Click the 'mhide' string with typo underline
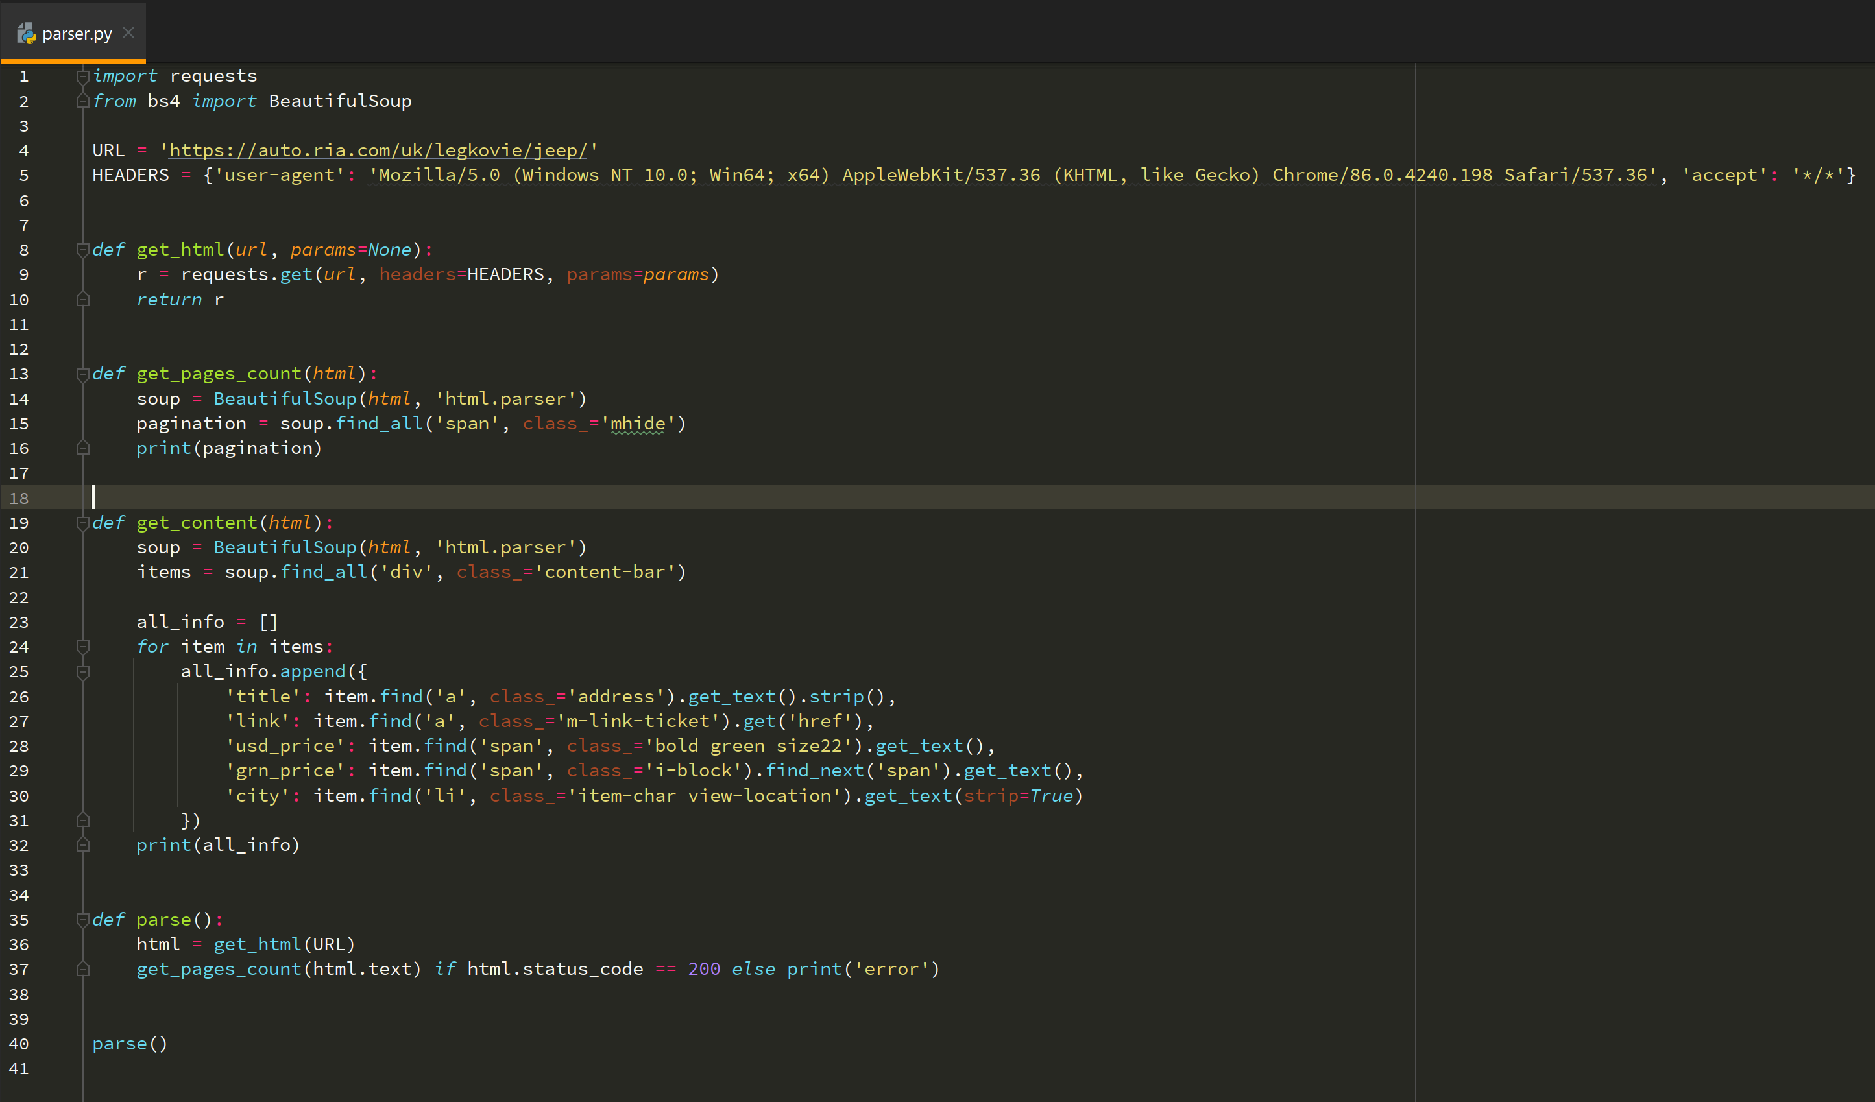 point(638,424)
